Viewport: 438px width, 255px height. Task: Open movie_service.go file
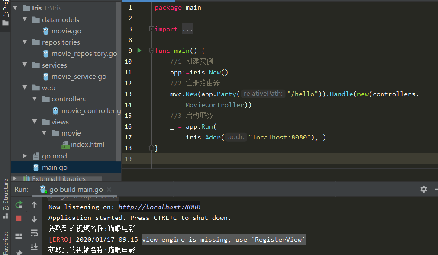pos(79,77)
